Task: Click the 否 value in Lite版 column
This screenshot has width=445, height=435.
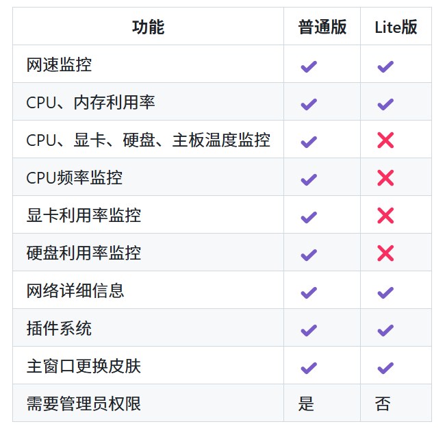Action: tap(383, 404)
